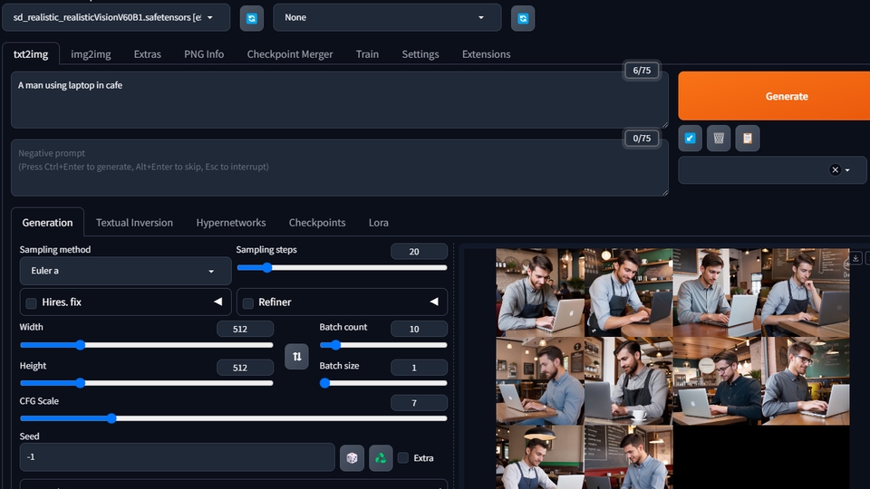Image resolution: width=870 pixels, height=489 pixels.
Task: Click the clipboard apply-styles icon
Action: (748, 138)
